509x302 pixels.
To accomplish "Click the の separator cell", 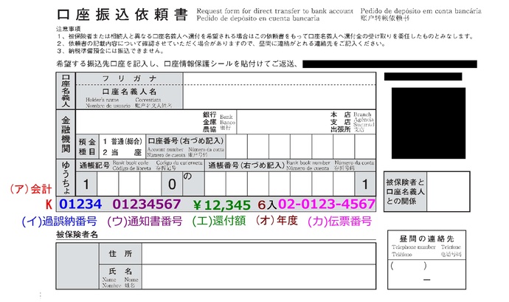I will click(193, 184).
